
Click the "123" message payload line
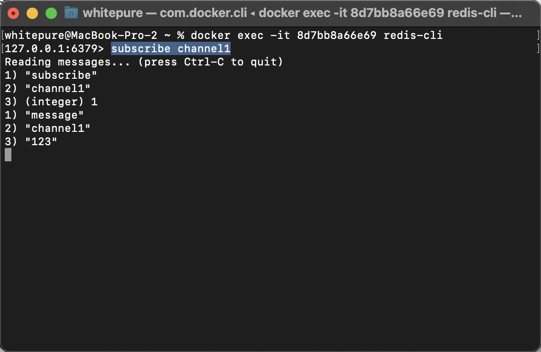point(31,142)
